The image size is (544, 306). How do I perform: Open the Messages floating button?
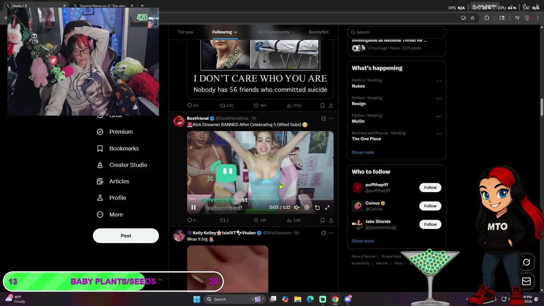[527, 281]
